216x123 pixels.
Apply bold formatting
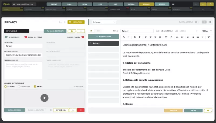135,37
